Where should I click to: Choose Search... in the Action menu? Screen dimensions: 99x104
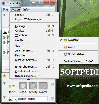[34, 46]
